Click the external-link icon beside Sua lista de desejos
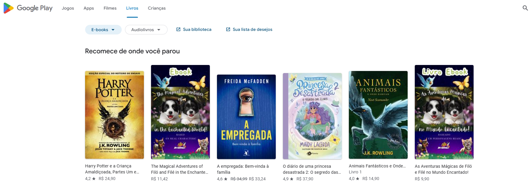The image size is (532, 192). [x=228, y=29]
